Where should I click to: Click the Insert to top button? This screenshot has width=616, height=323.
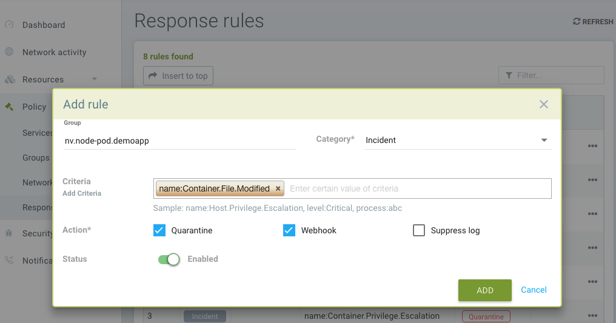(x=178, y=76)
